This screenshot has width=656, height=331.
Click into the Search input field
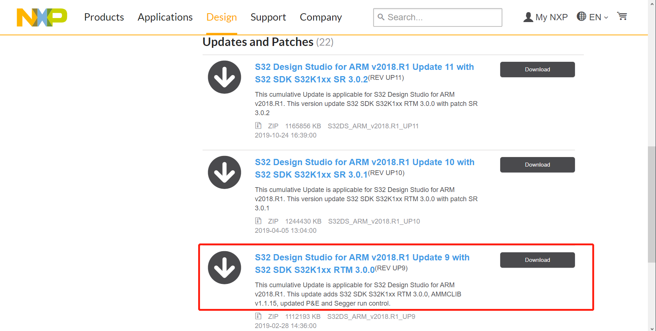click(x=442, y=17)
